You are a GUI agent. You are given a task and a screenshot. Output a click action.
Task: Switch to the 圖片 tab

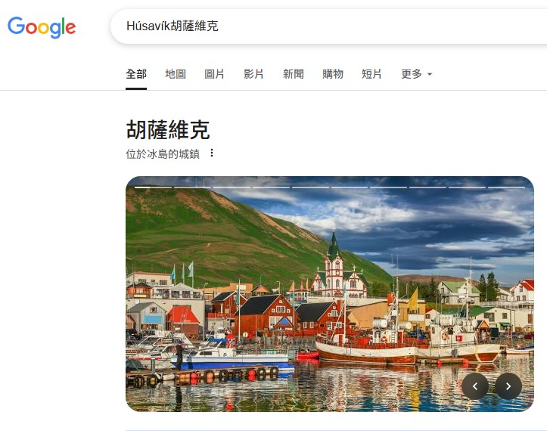coord(214,74)
